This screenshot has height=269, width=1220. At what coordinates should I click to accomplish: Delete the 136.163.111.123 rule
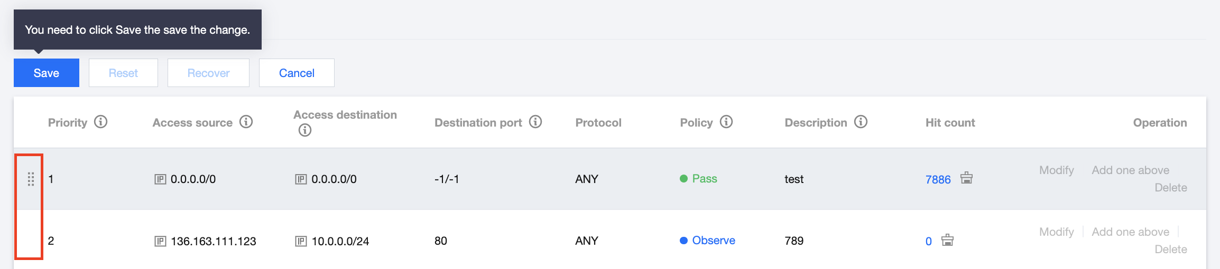point(1170,249)
